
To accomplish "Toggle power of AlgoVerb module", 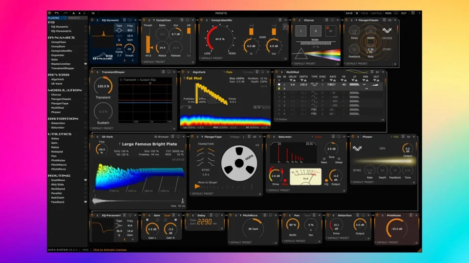I will click(183, 72).
